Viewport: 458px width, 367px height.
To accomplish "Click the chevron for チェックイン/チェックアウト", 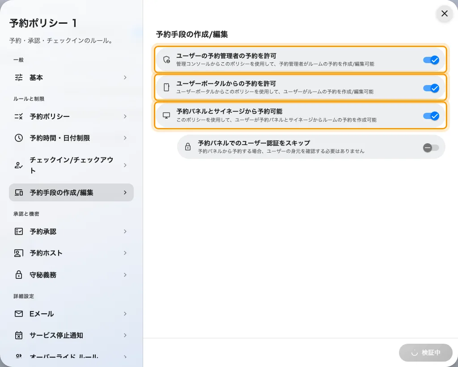I will pyautogui.click(x=125, y=165).
